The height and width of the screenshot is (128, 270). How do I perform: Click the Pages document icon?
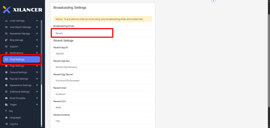coord(6,105)
